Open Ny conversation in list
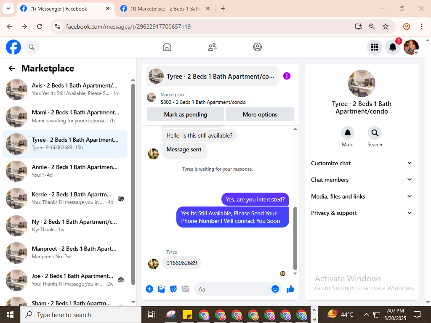This screenshot has width=431, height=323. [65, 226]
